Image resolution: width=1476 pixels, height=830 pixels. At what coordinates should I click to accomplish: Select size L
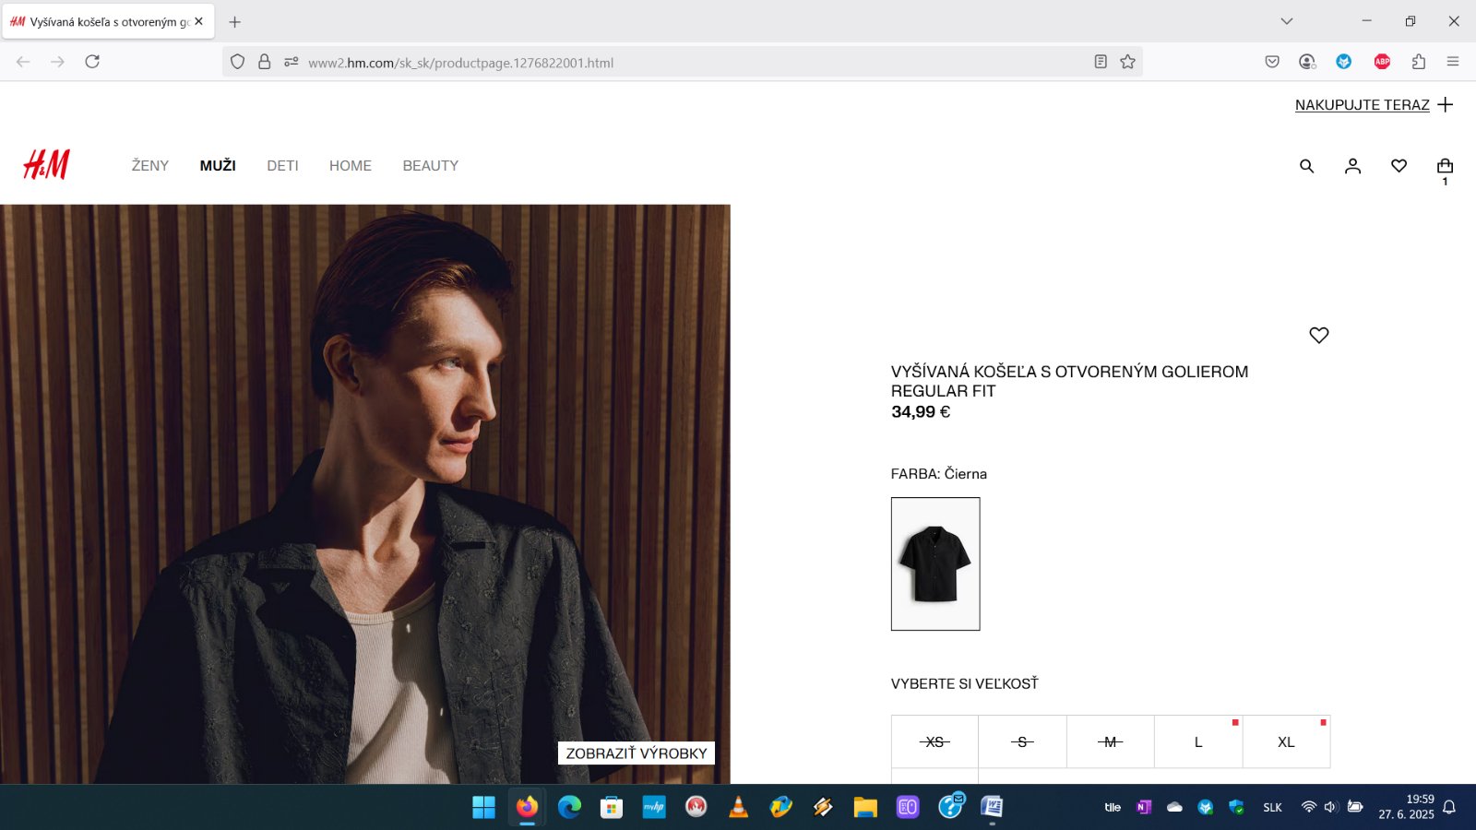tap(1197, 742)
